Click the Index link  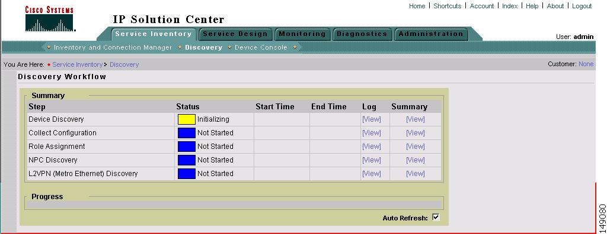click(x=510, y=6)
